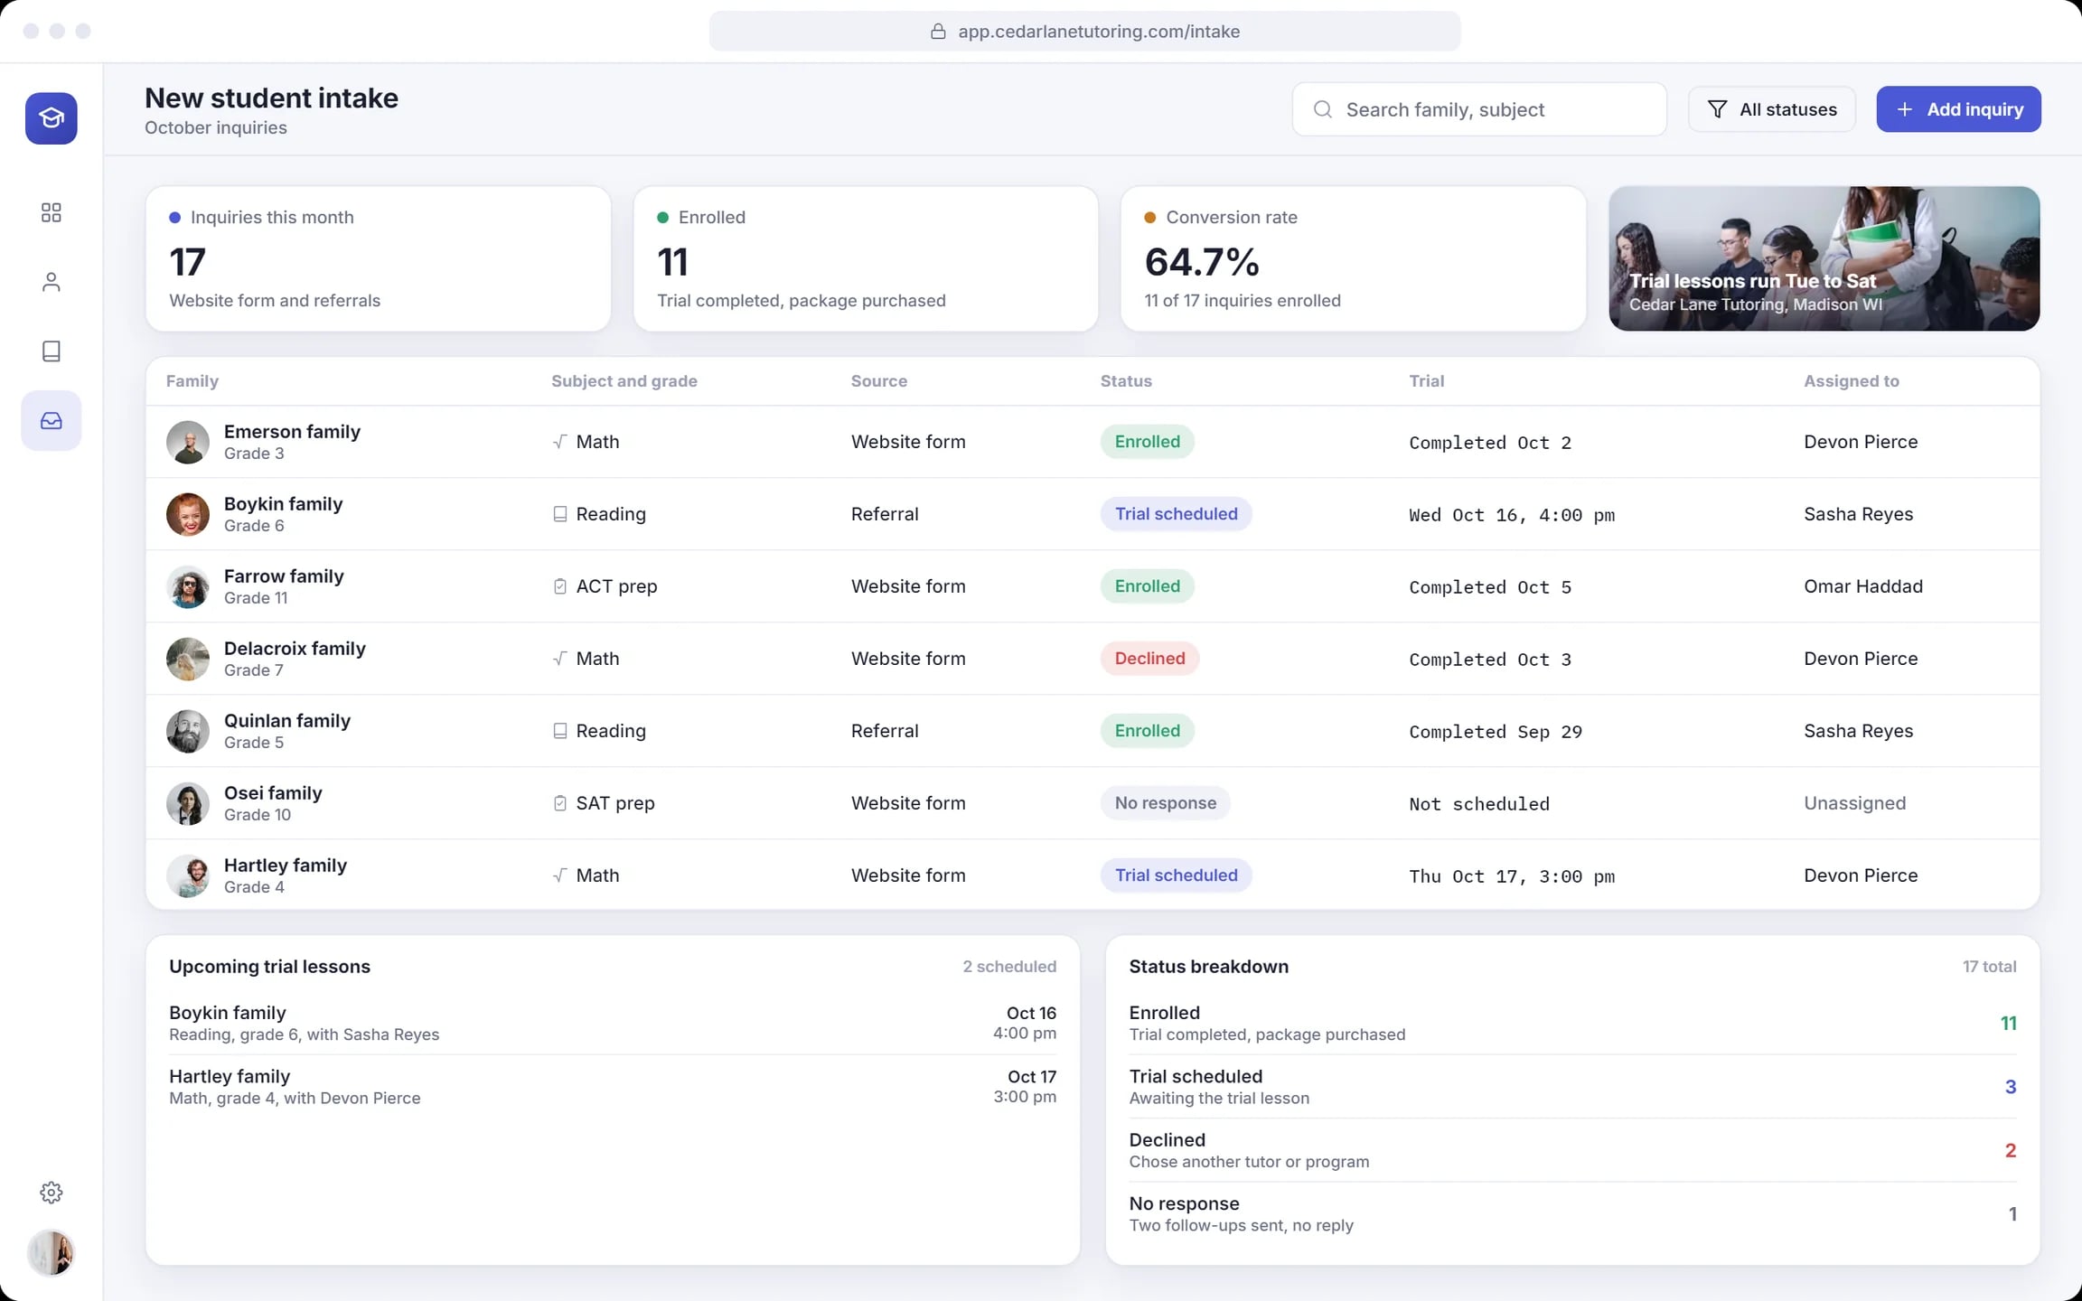Sort by the Family column header
Viewport: 2082px width, 1301px height.
pyautogui.click(x=192, y=381)
